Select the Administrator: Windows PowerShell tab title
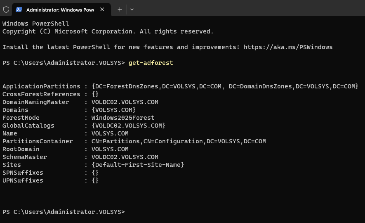 click(x=60, y=9)
